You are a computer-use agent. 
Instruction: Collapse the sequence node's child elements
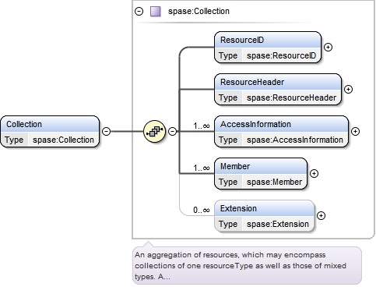[x=173, y=131]
